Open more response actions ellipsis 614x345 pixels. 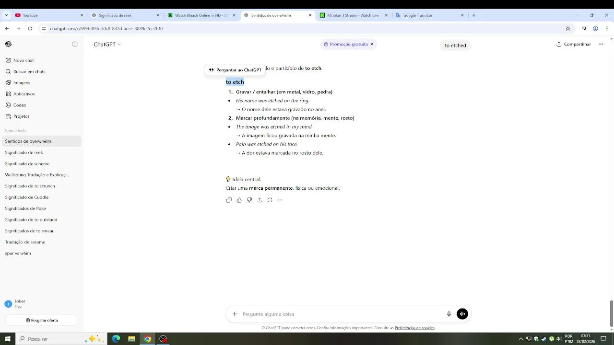[x=280, y=200]
